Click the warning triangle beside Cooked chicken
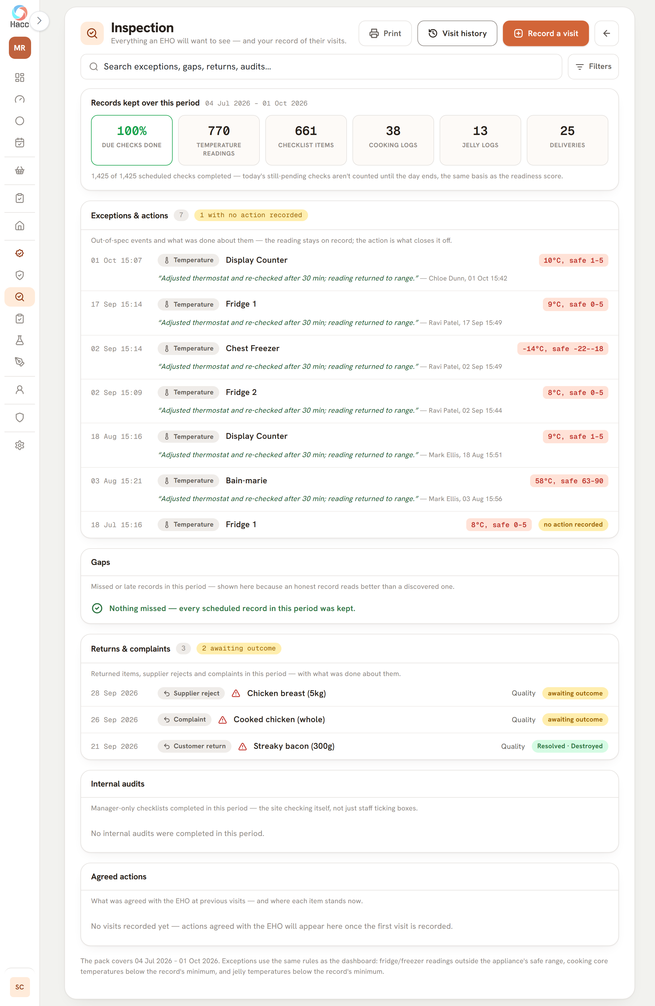This screenshot has height=1006, width=655. (x=223, y=720)
